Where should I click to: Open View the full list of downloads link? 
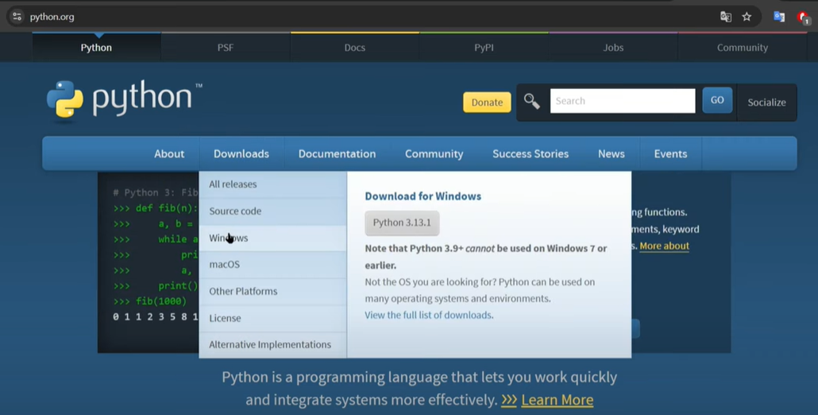pyautogui.click(x=428, y=315)
